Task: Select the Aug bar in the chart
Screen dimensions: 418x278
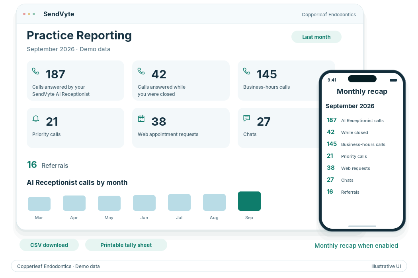Action: point(214,202)
